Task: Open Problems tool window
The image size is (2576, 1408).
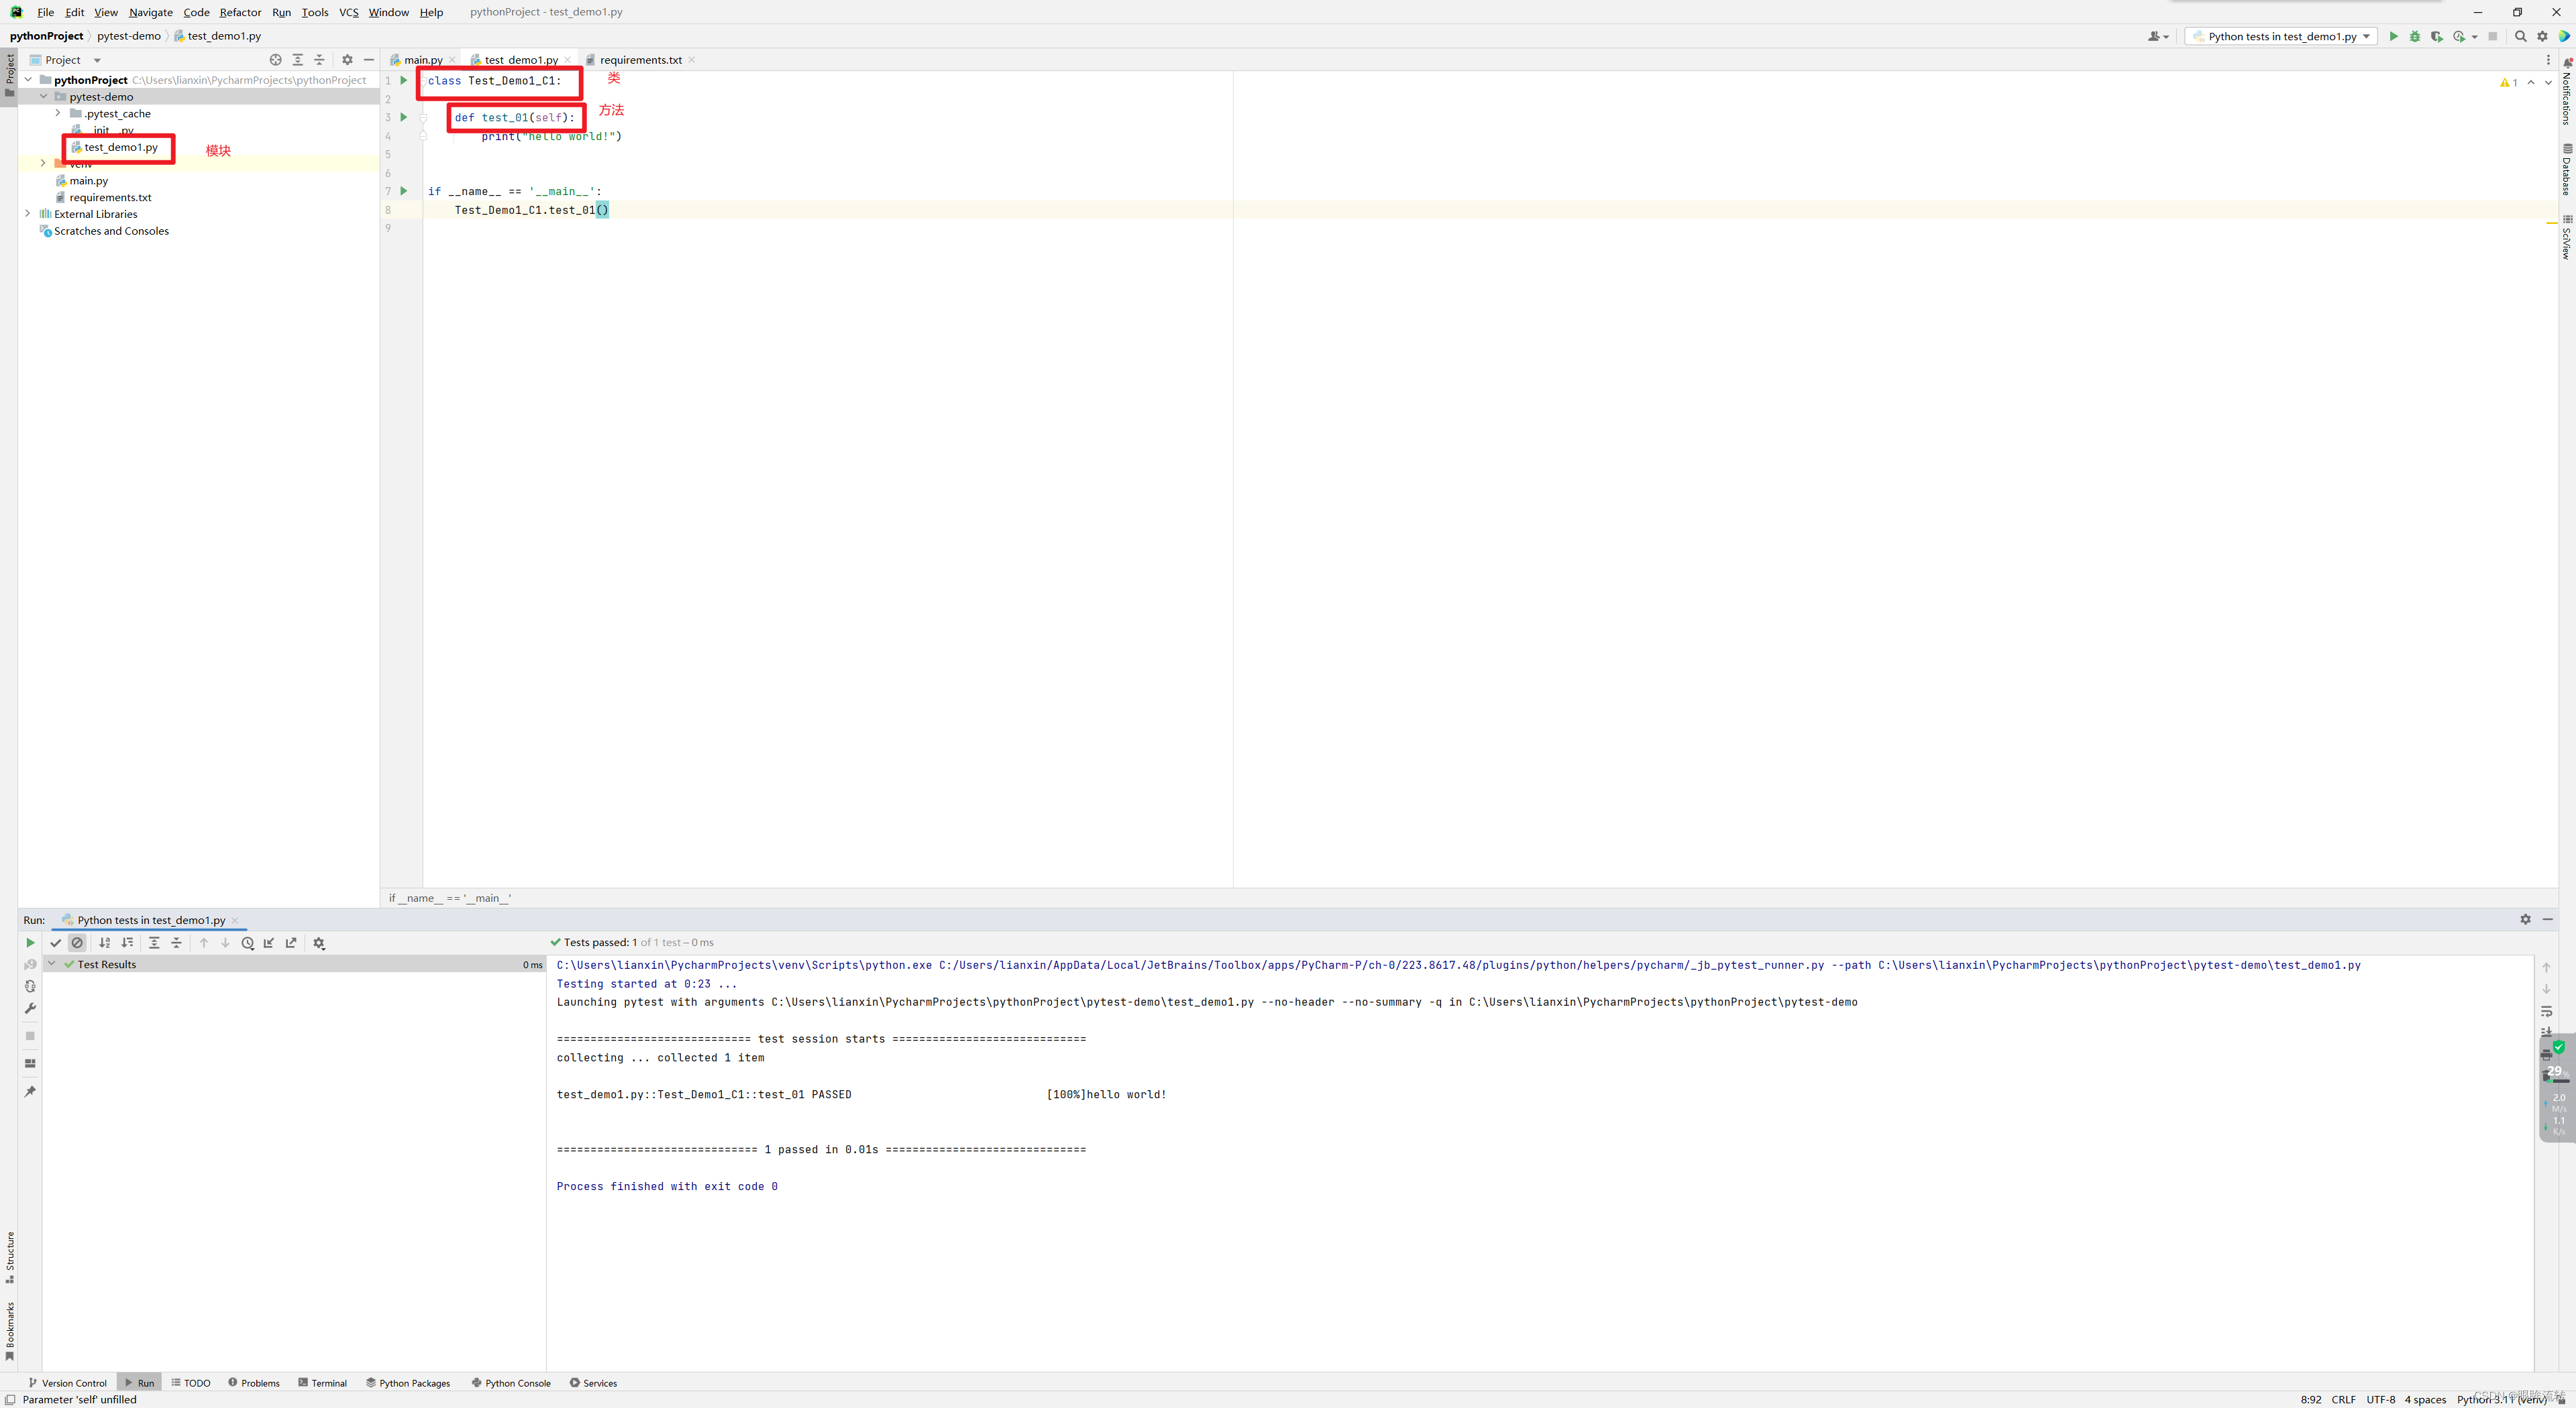Action: click(x=254, y=1383)
